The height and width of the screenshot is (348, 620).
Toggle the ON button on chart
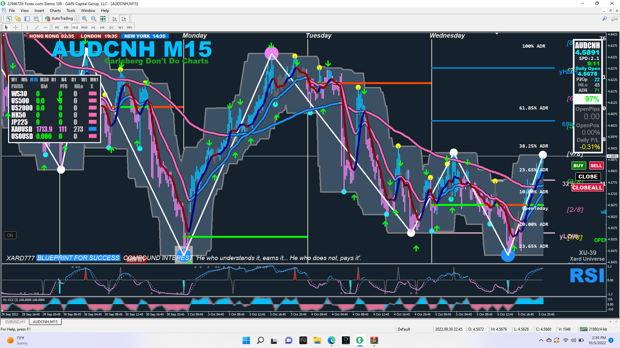click(x=10, y=235)
